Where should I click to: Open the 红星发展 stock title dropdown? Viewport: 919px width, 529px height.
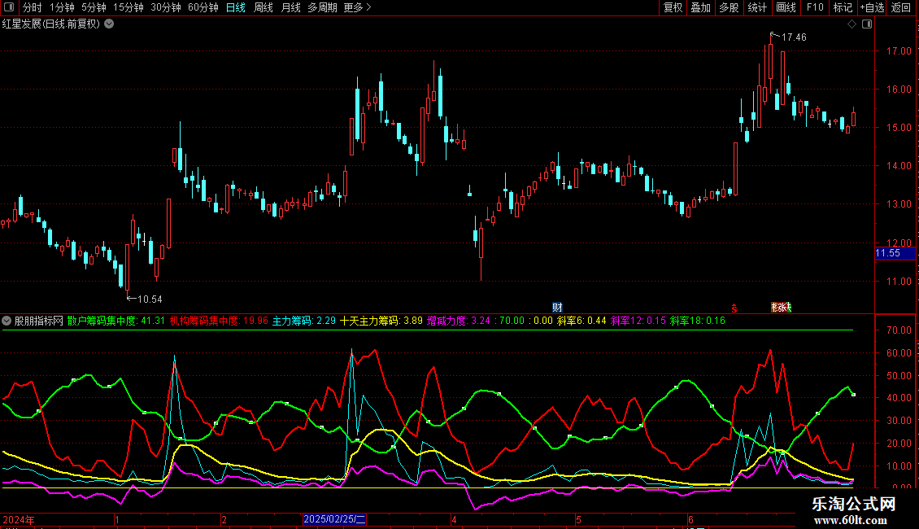109,24
